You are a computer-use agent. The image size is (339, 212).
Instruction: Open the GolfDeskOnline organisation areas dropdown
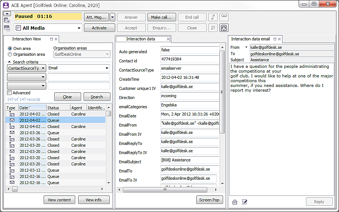click(x=107, y=54)
